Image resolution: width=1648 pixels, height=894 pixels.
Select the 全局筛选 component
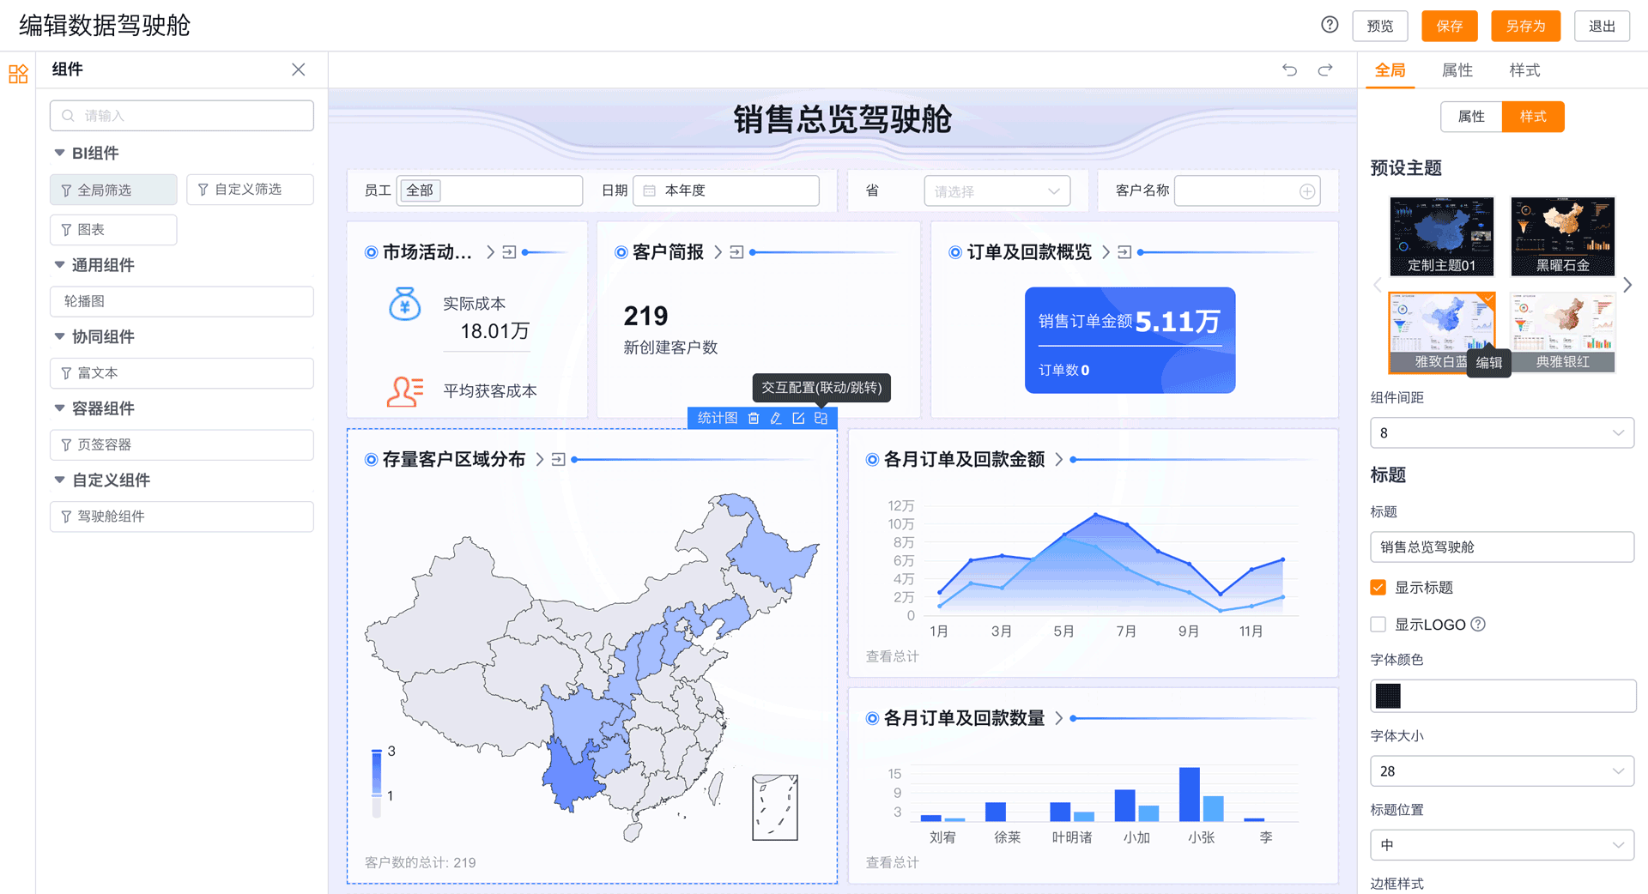pyautogui.click(x=113, y=190)
